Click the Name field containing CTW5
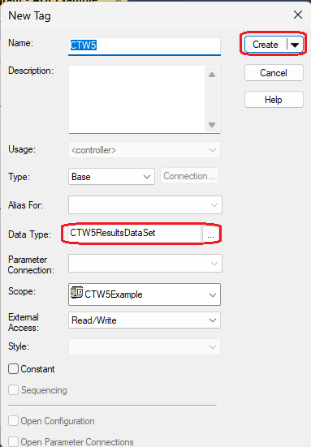Screen dimensions: 311x447 click(x=145, y=45)
